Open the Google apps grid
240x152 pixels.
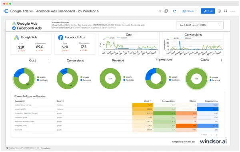[226, 11]
